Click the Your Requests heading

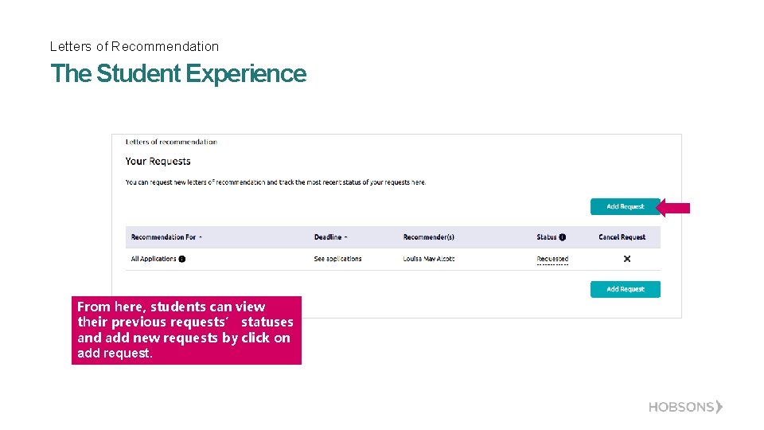[x=158, y=162]
